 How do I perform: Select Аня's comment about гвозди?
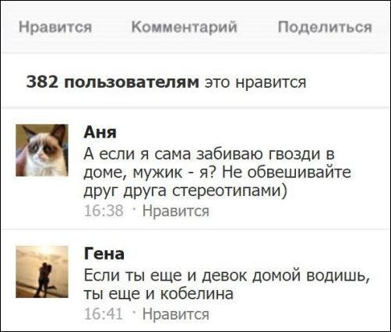click(217, 173)
